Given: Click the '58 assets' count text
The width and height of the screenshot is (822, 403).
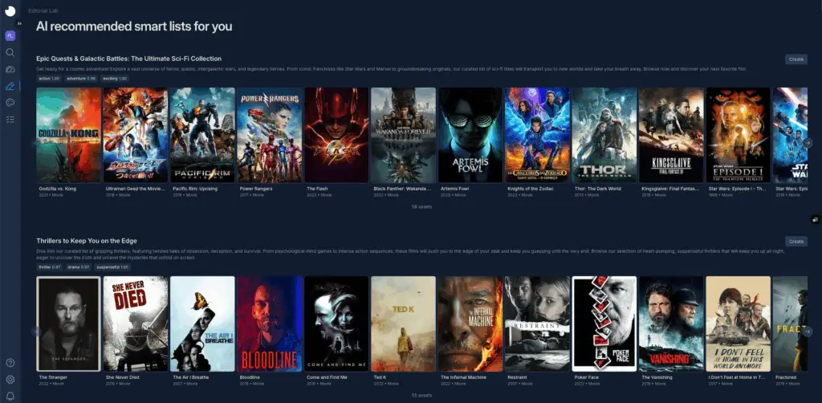Looking at the screenshot, I should (421, 206).
